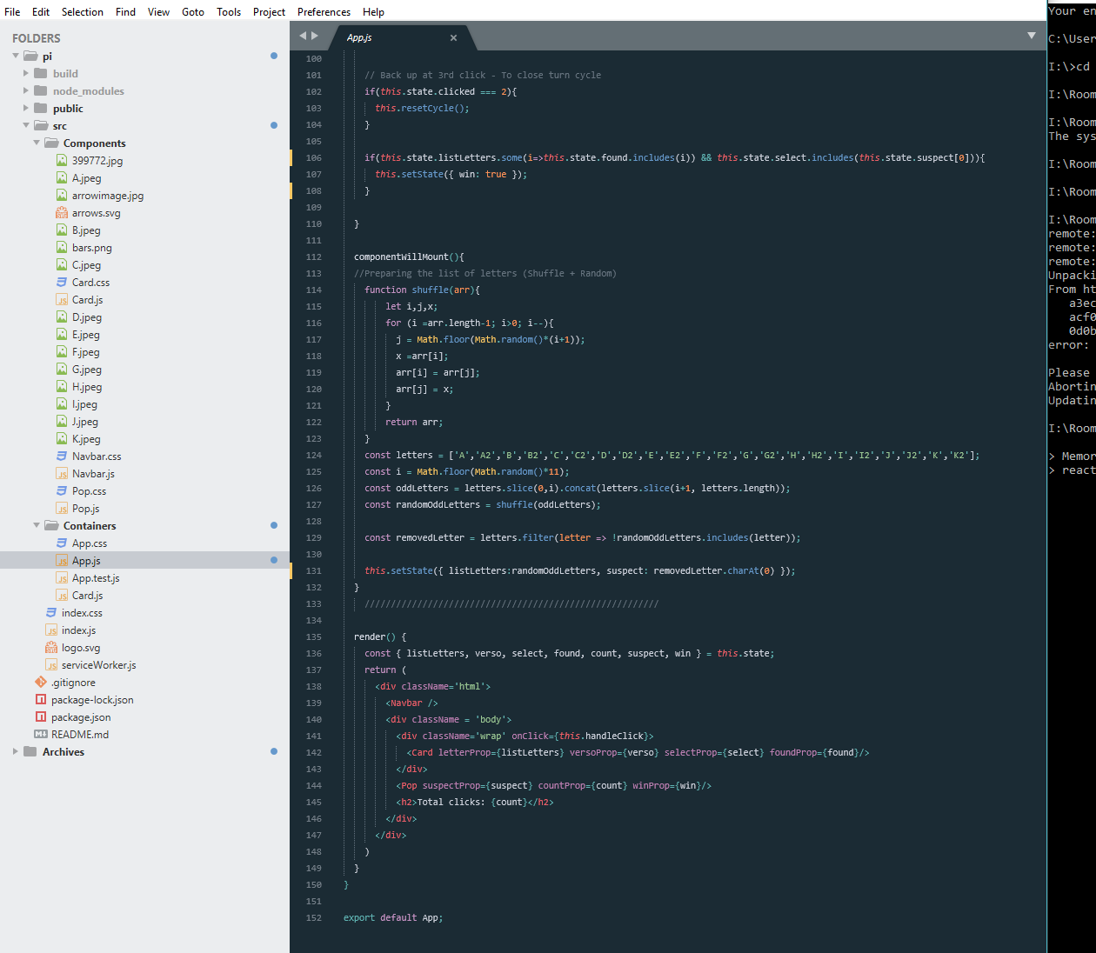
Task: Click the App.css file icon
Action: pos(62,543)
